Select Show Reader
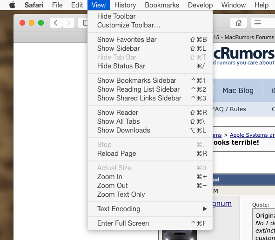275x240 pixels. coord(150,113)
